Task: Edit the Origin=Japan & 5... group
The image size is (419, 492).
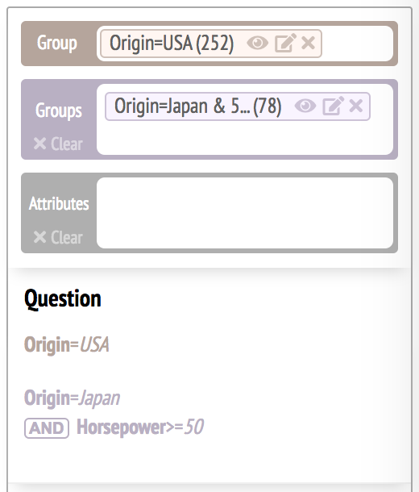Action: click(333, 106)
